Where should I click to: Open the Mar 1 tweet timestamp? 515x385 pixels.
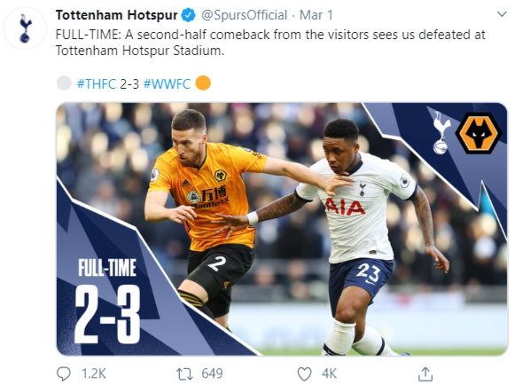point(316,15)
